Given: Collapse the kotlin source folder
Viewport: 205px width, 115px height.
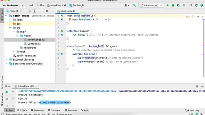Looking at the screenshot, I should [x=17, y=35].
